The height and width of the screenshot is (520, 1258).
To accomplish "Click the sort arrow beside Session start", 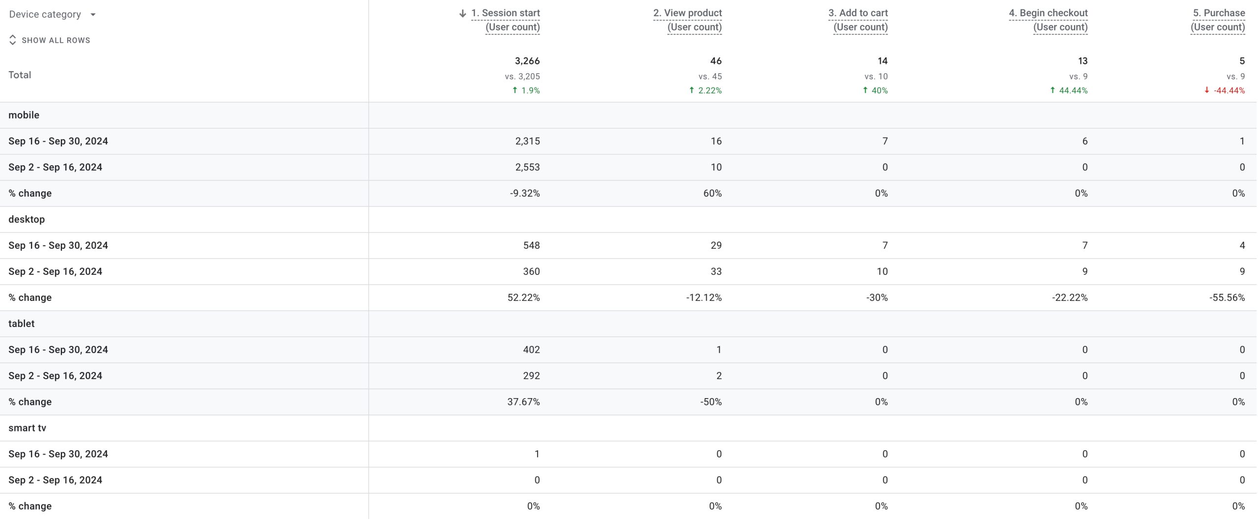I will pyautogui.click(x=462, y=14).
